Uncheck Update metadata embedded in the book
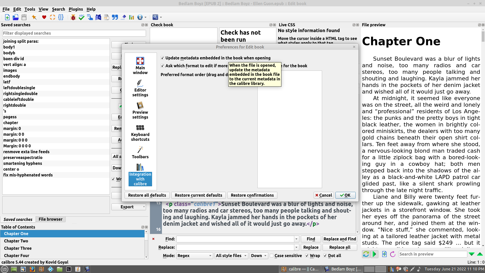The height and width of the screenshot is (273, 485). (162, 58)
